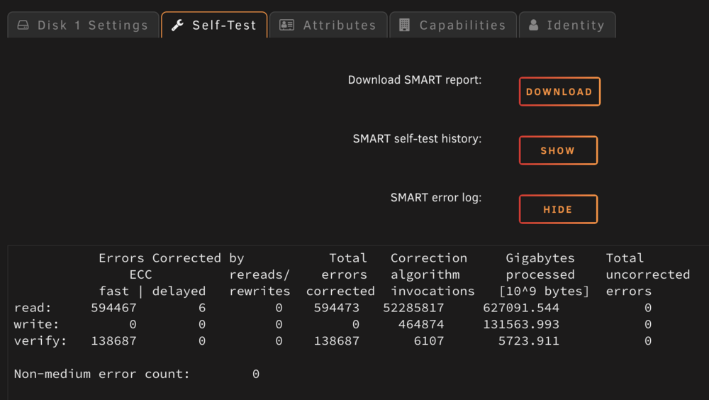The width and height of the screenshot is (709, 400).
Task: Click write gigabytes processed 131563.993
Action: coord(521,324)
